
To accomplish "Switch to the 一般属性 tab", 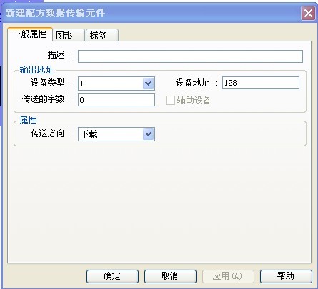I will click(29, 34).
